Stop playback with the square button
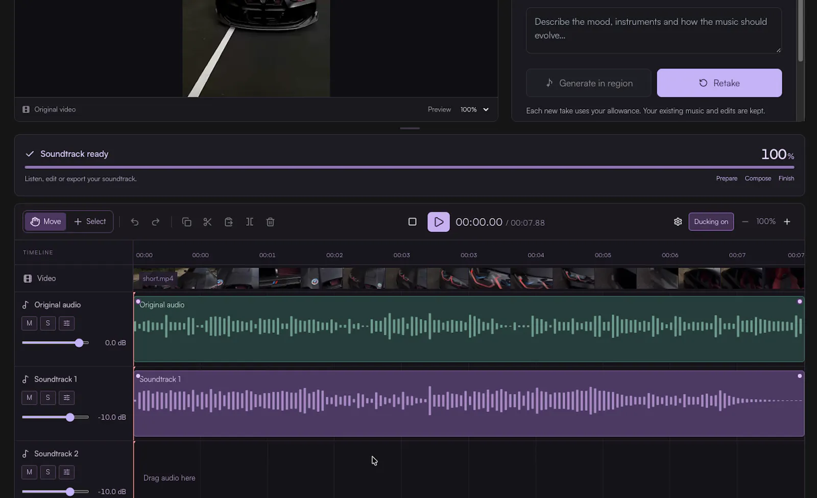This screenshot has width=817, height=498. tap(413, 222)
